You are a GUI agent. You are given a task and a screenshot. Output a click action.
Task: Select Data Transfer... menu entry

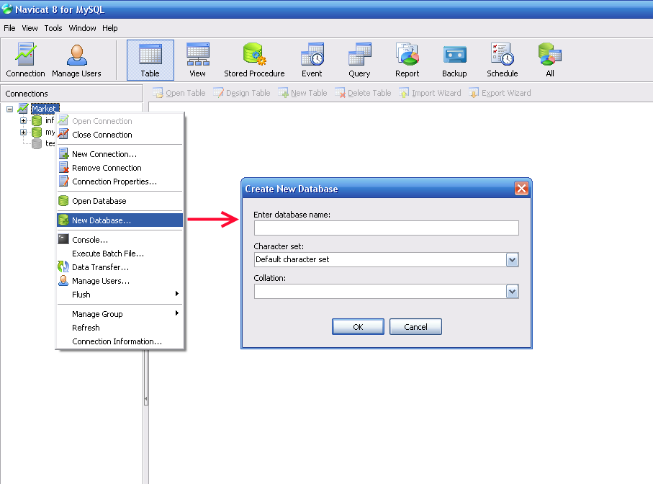coord(120,267)
